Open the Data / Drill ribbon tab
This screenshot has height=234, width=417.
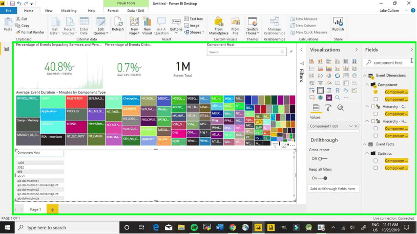pyautogui.click(x=136, y=11)
